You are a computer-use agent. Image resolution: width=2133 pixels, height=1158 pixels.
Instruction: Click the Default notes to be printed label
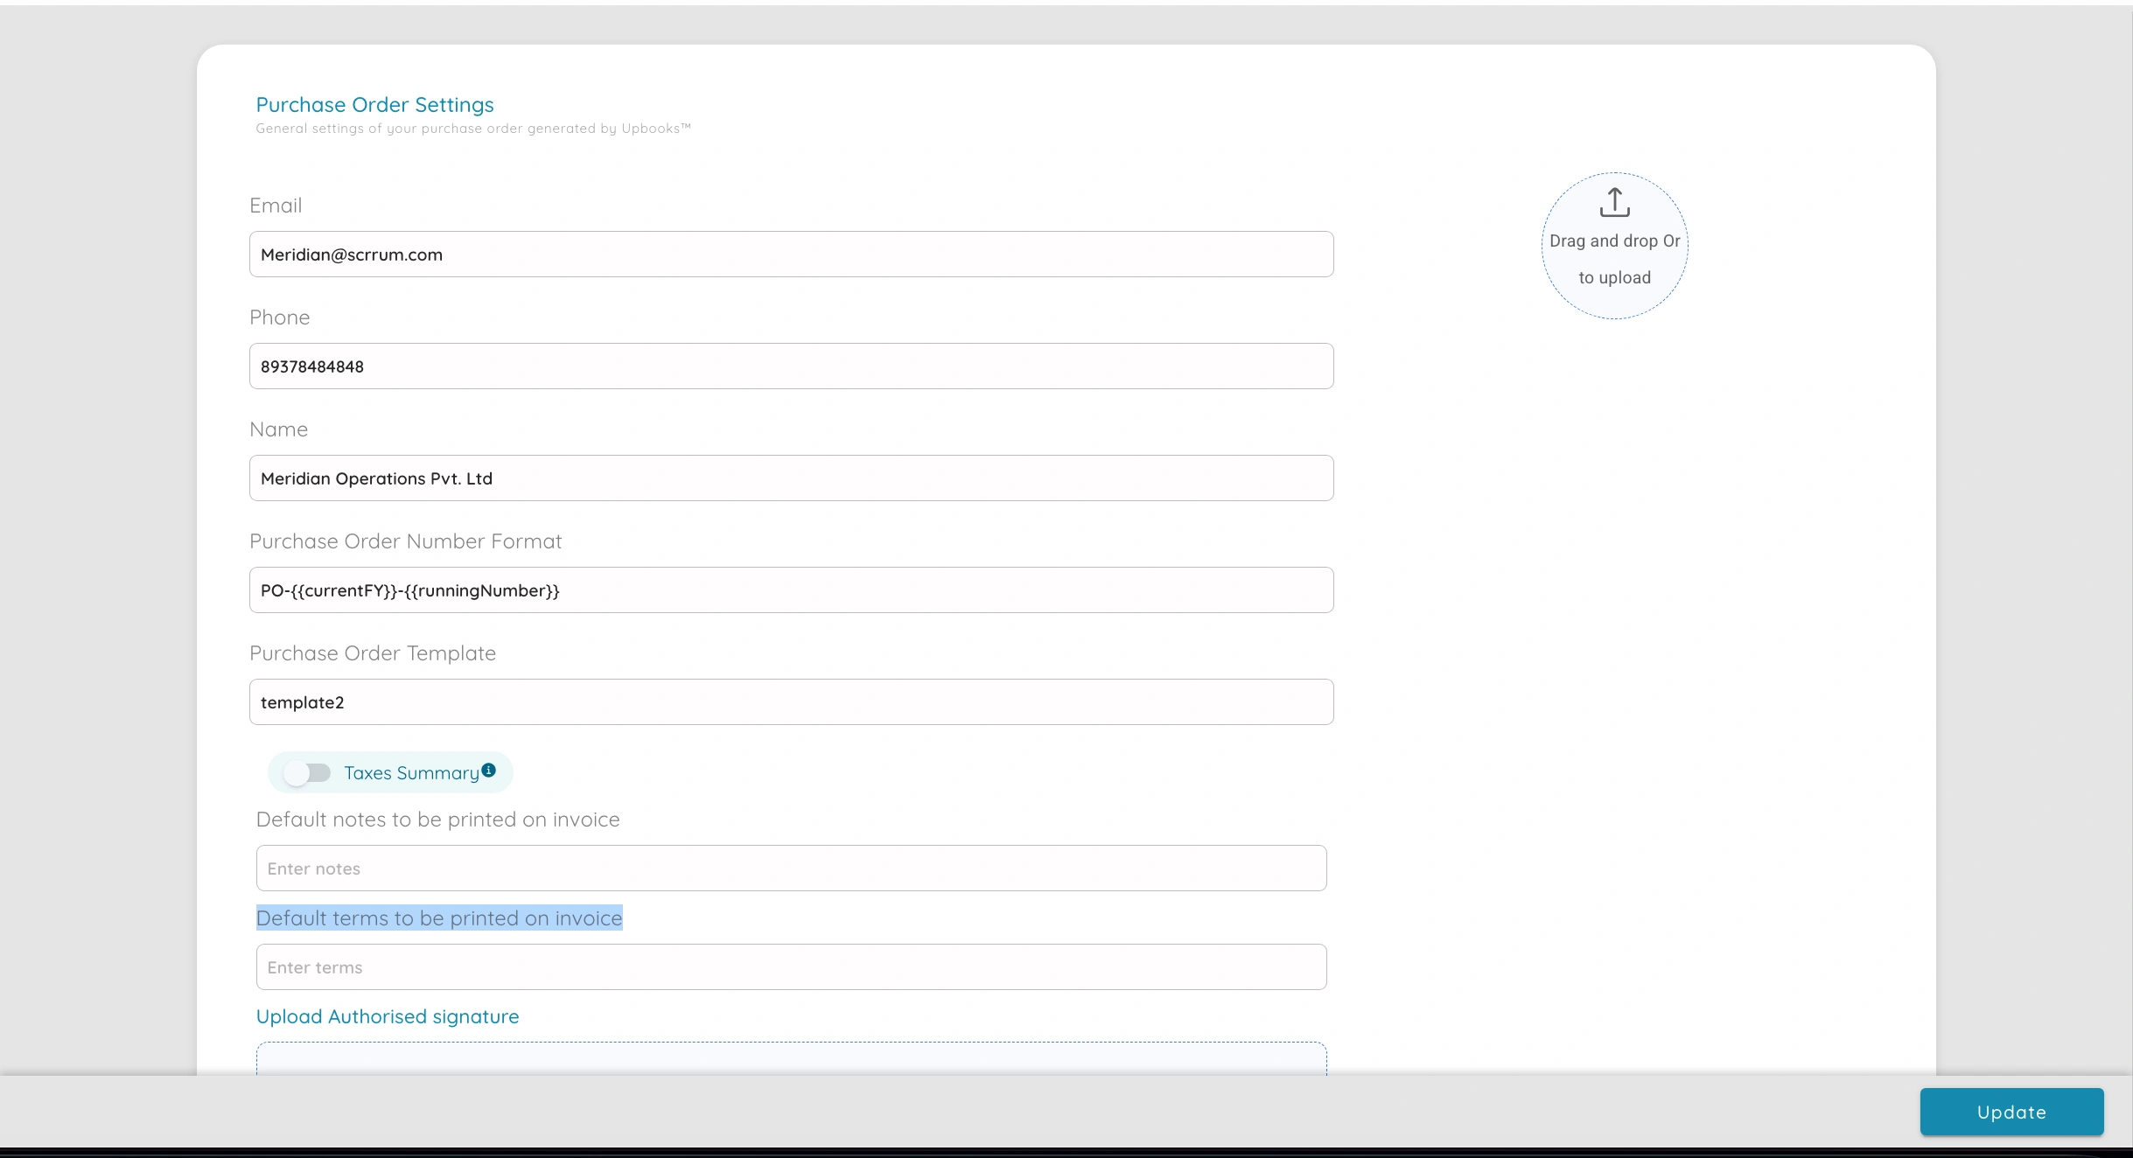pos(437,820)
